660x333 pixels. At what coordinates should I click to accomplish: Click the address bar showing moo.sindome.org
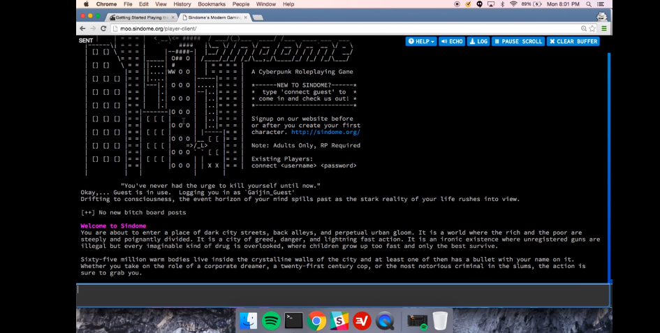click(x=345, y=29)
